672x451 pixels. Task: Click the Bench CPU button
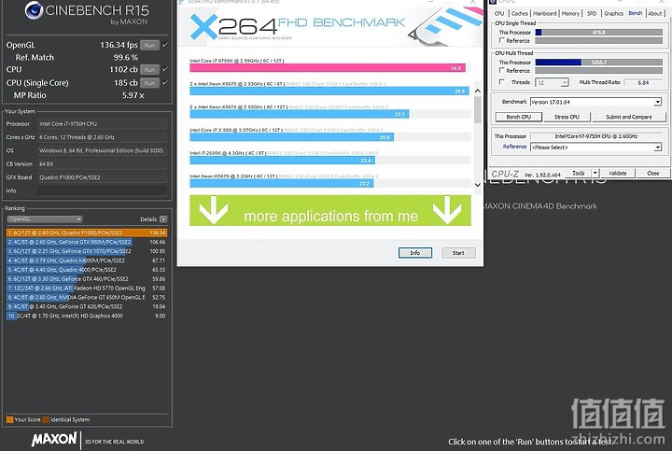pos(519,117)
